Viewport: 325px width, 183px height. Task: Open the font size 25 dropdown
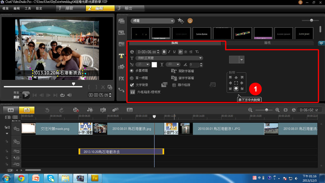coord(143,64)
